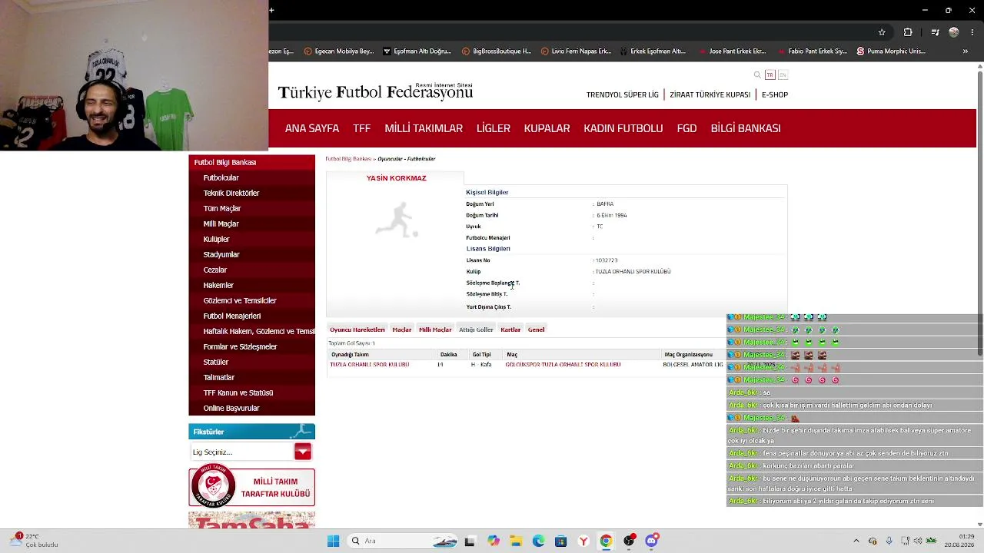The width and height of the screenshot is (984, 553).
Task: Switch site language to TR
Action: [x=770, y=75]
